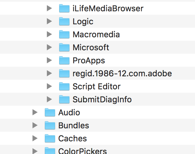Image resolution: width=195 pixels, height=154 pixels.
Task: Select the ProApps folder name
Action: click(89, 61)
